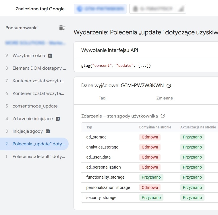The height and width of the screenshot is (215, 218).
Task: Open the Podsumowanie summary view
Action: click(x=22, y=28)
